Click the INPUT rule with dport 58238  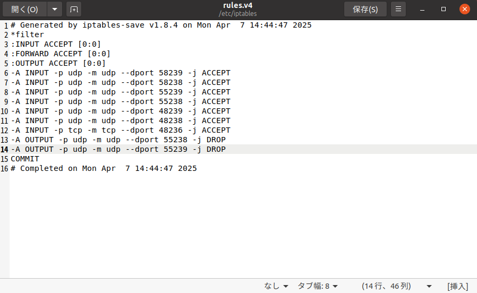point(121,82)
